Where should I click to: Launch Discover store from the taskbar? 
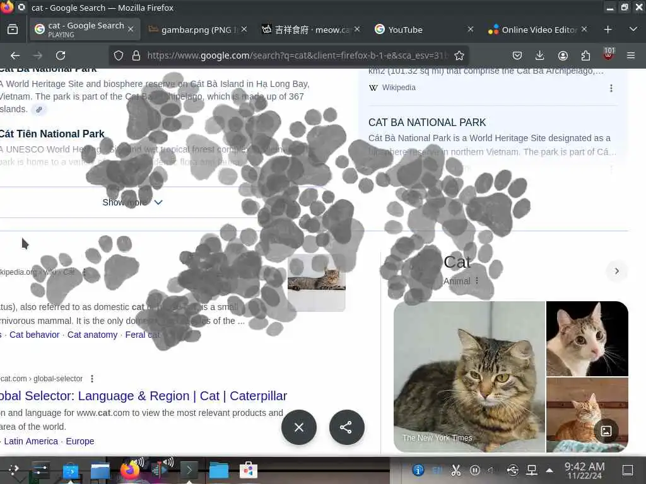click(70, 470)
